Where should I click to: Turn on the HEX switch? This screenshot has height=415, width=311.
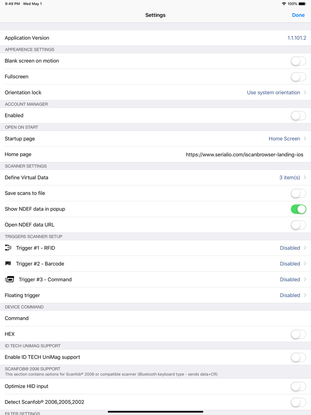298,334
